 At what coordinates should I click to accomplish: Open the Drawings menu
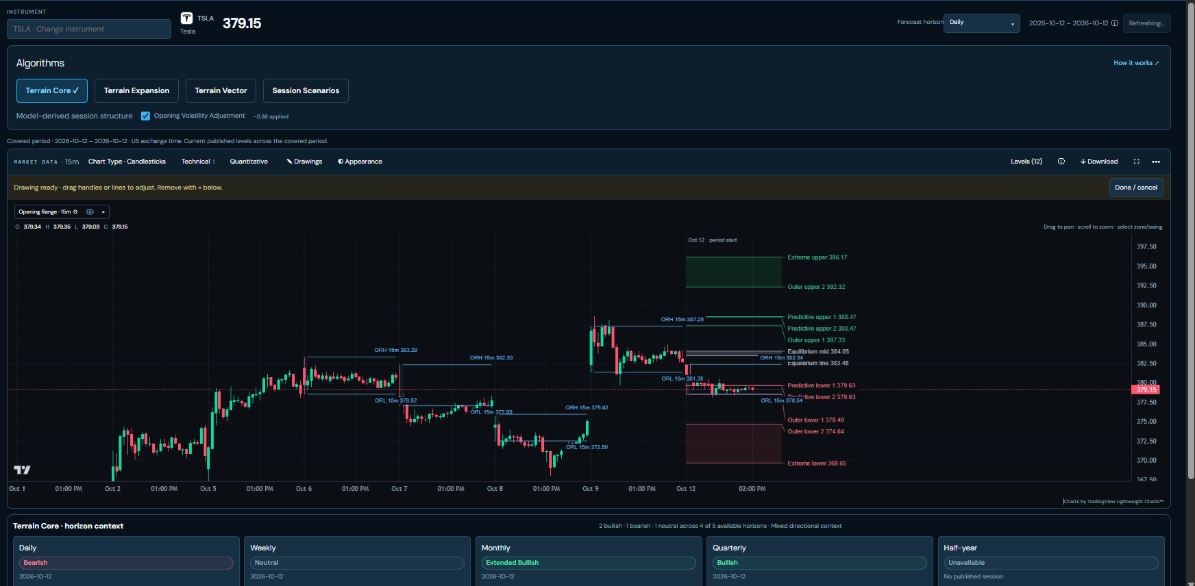(304, 162)
